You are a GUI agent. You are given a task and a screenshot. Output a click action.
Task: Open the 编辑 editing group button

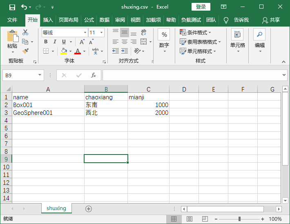click(259, 41)
